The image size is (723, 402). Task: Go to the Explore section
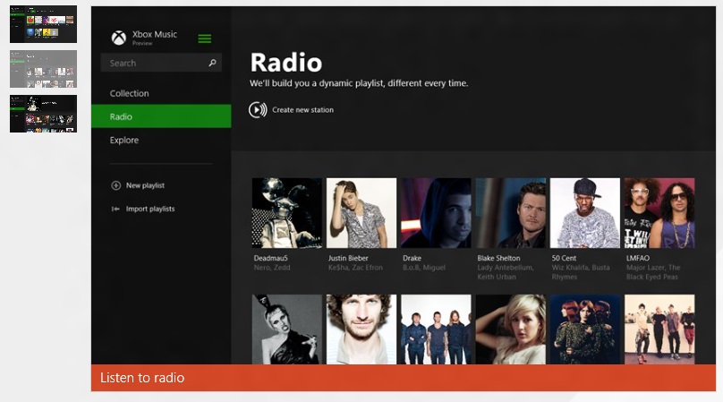[x=124, y=140]
